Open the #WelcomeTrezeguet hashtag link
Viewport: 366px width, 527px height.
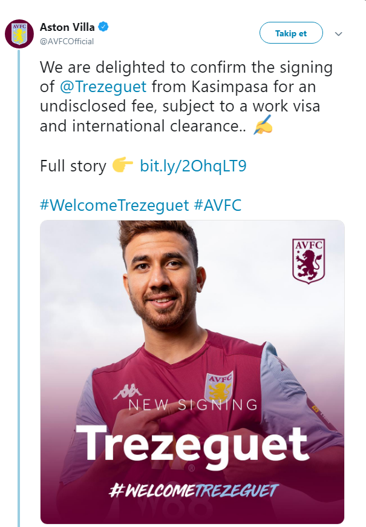pyautogui.click(x=114, y=205)
